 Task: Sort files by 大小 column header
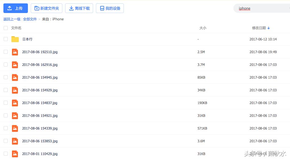[203, 28]
